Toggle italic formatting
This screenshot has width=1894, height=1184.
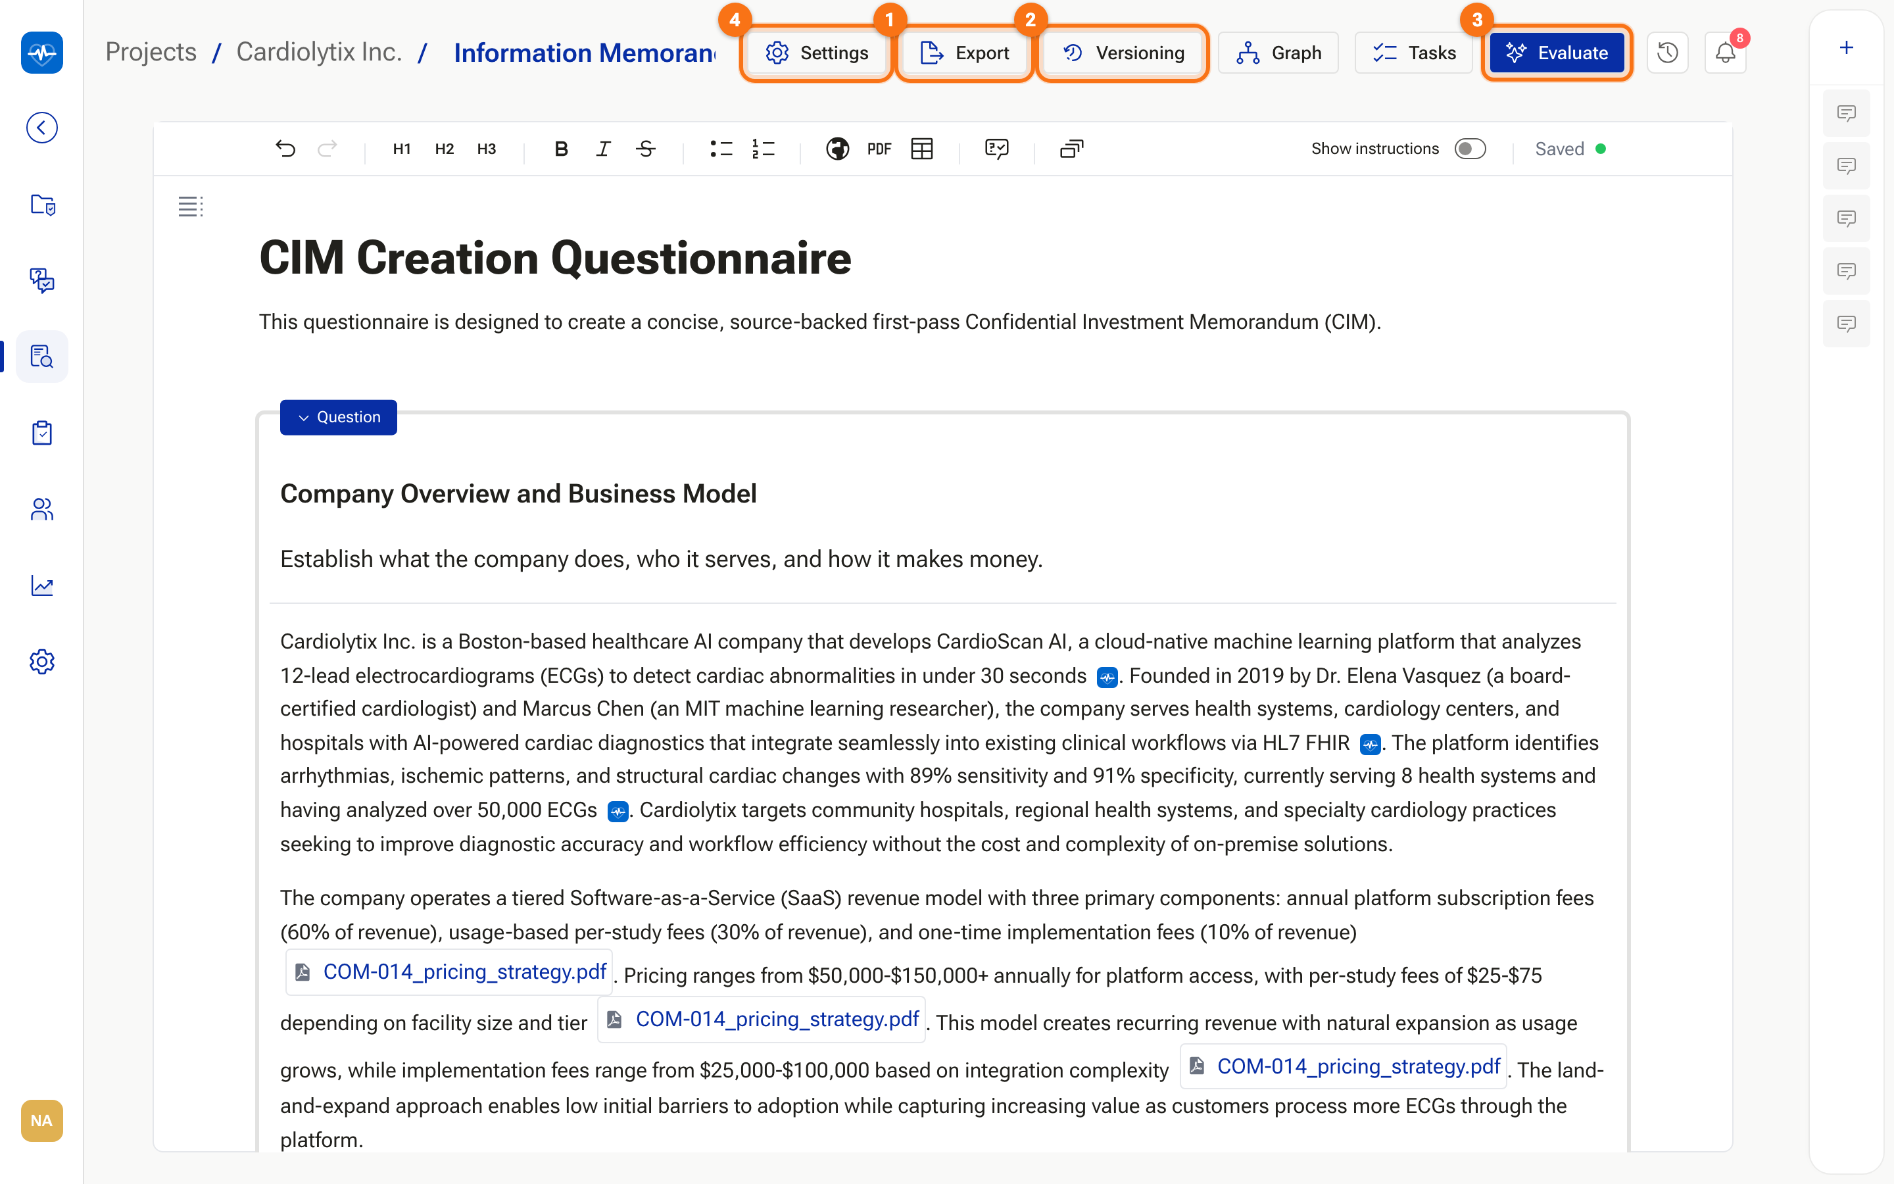(x=602, y=149)
